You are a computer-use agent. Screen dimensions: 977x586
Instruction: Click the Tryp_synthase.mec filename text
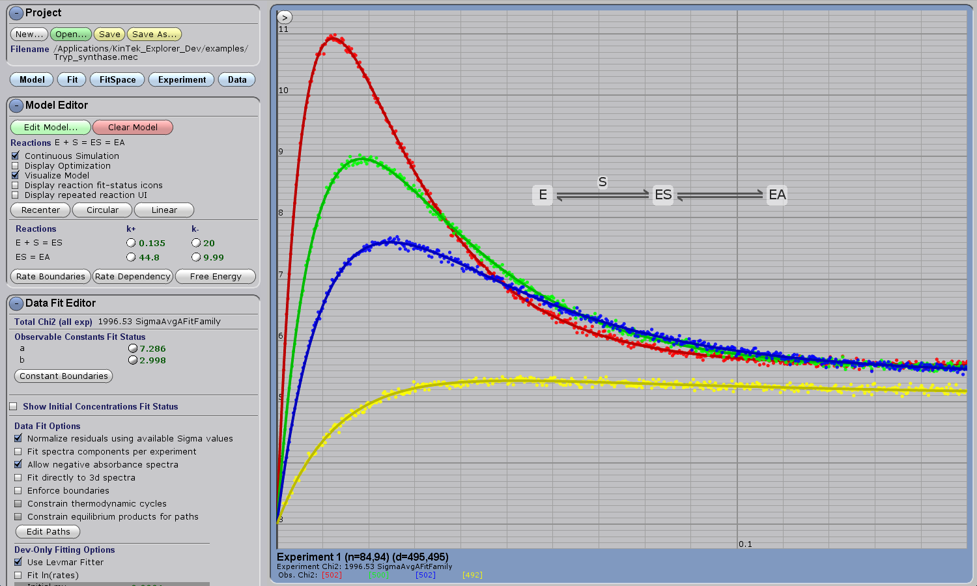[96, 57]
